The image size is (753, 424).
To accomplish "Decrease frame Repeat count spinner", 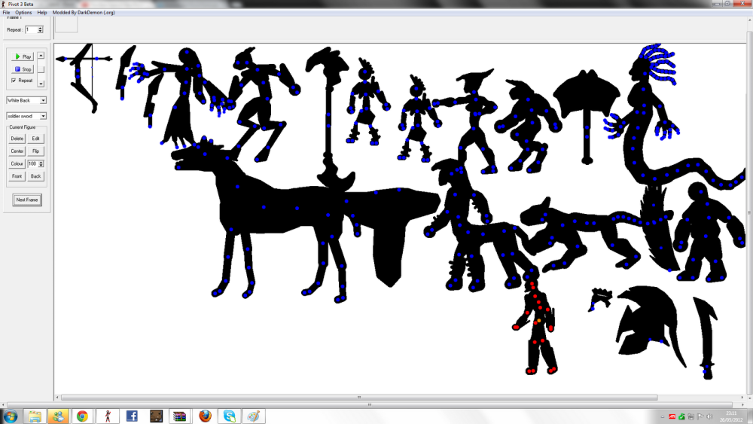I will (x=41, y=32).
